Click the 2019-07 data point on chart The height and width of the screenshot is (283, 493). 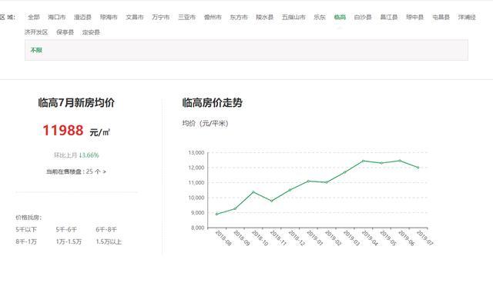point(418,168)
